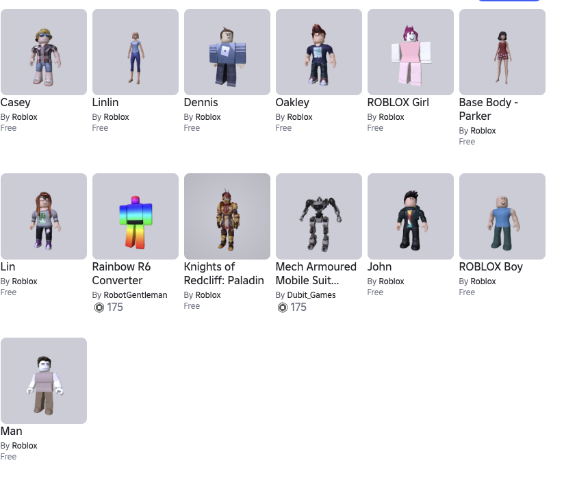Image resolution: width=564 pixels, height=478 pixels.
Task: Click the ROBLOX Boy item title
Action: coord(491,266)
